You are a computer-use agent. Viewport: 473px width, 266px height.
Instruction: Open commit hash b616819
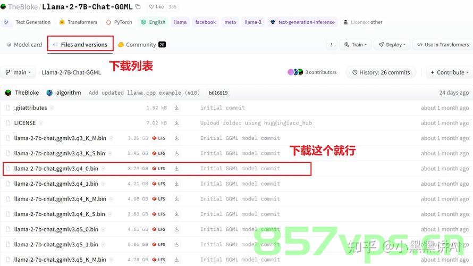[218, 93]
